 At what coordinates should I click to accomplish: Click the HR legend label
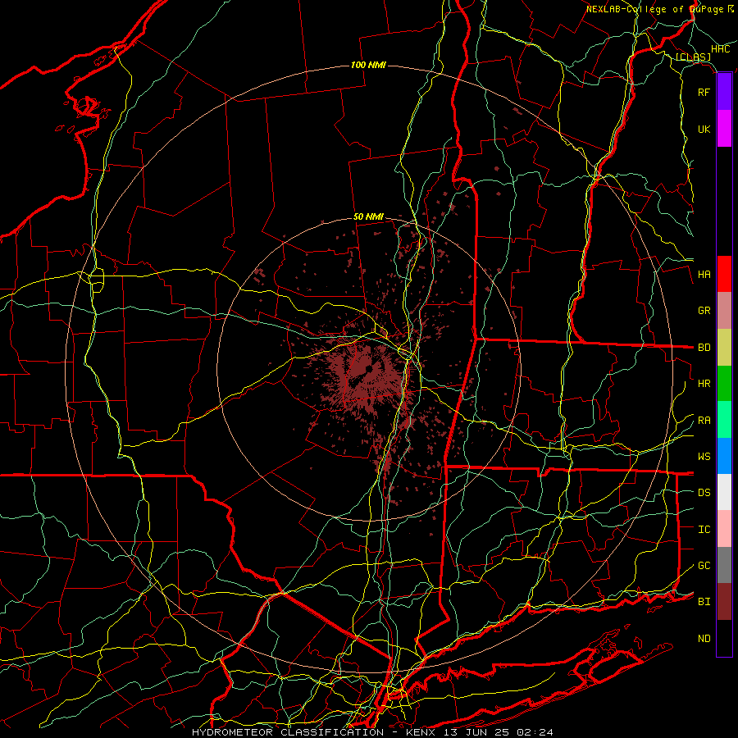pos(704,384)
